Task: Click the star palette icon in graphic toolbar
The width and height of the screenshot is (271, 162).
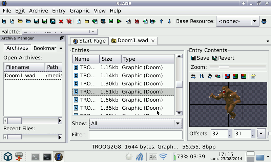Action: click(253, 76)
